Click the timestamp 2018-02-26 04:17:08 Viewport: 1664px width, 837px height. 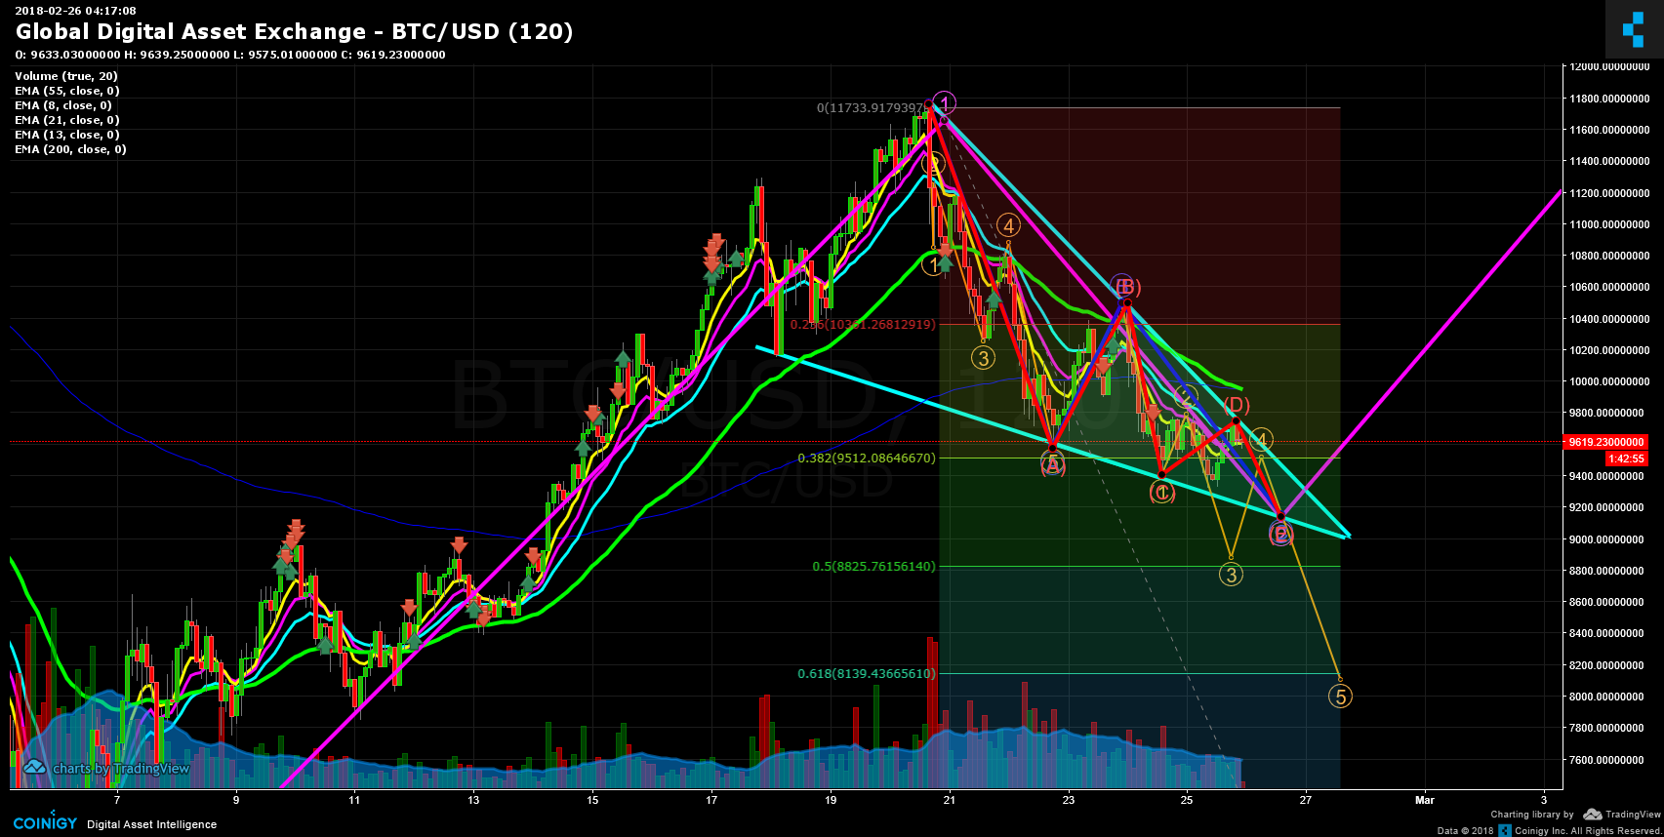tap(76, 11)
